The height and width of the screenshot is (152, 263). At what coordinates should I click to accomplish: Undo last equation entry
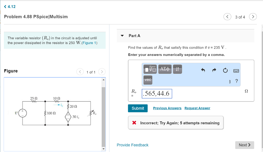click(x=203, y=70)
